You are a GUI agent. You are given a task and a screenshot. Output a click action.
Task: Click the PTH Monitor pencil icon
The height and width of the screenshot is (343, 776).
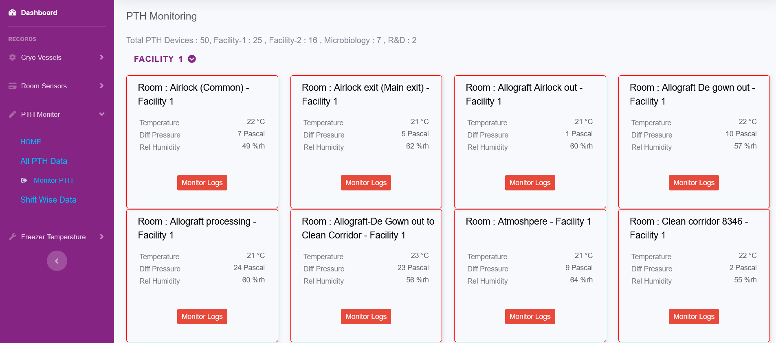coord(13,114)
